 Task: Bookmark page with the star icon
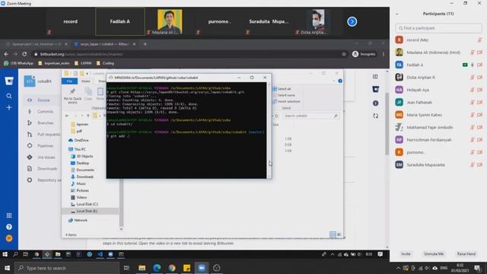(344, 54)
